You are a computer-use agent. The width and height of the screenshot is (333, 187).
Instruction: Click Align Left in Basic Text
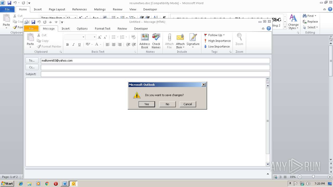(x=107, y=45)
